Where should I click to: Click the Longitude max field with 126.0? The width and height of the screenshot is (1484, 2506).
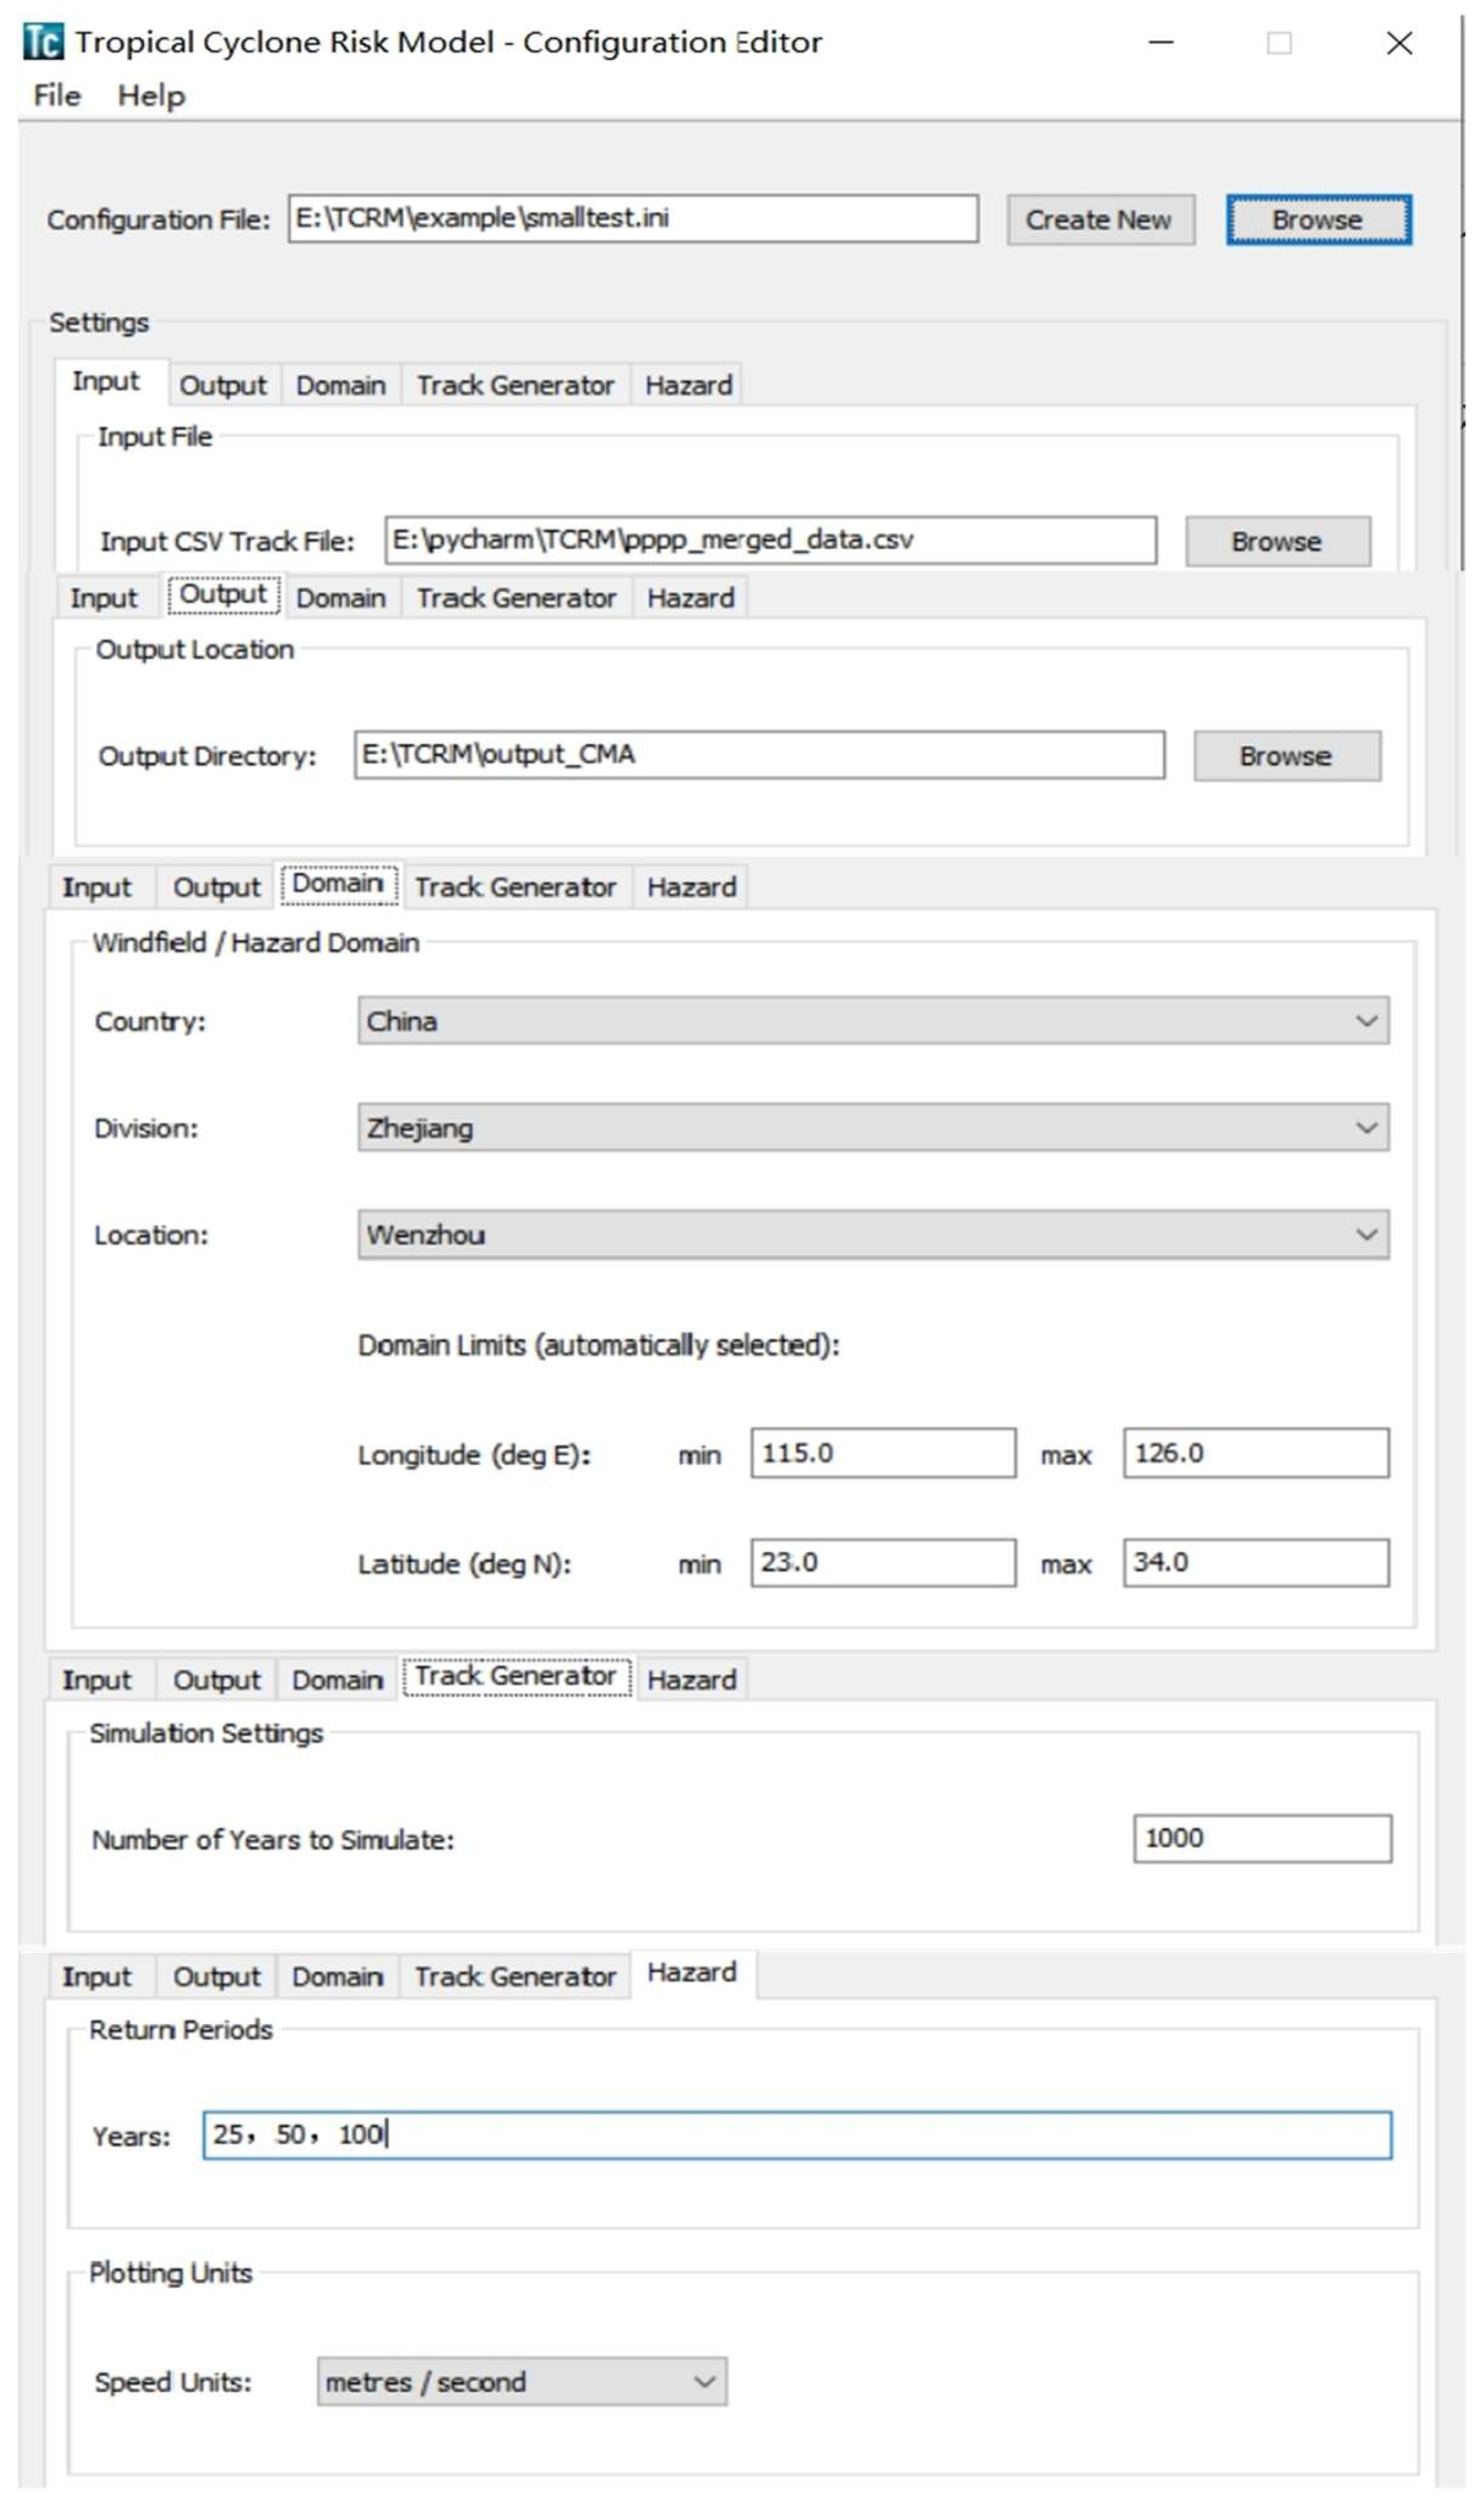tap(1256, 1453)
